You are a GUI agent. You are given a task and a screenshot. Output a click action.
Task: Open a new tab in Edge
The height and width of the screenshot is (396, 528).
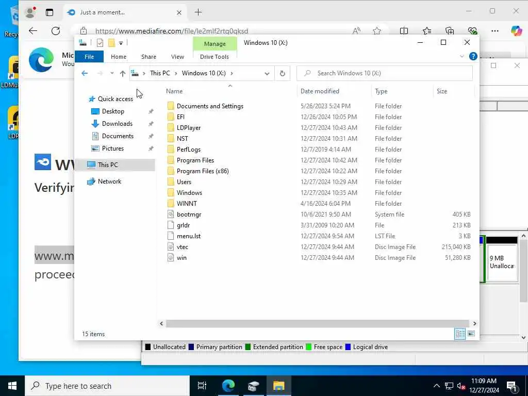[199, 12]
